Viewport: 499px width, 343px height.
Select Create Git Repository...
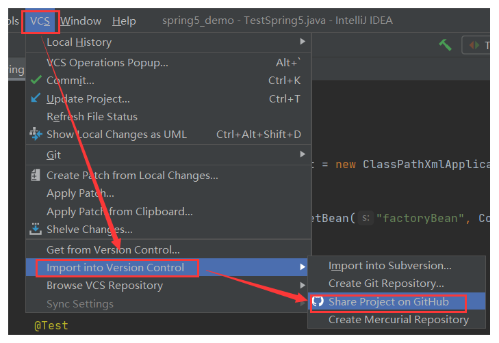click(x=396, y=284)
